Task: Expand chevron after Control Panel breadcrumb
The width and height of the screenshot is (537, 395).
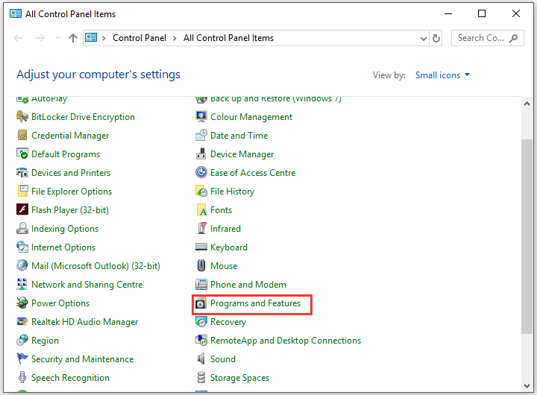Action: coord(175,38)
